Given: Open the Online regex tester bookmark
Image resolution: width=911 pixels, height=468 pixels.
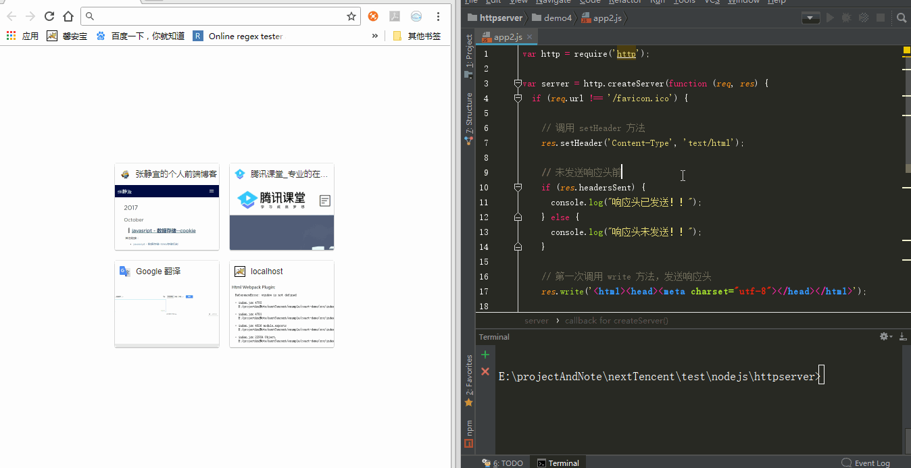Looking at the screenshot, I should point(238,36).
